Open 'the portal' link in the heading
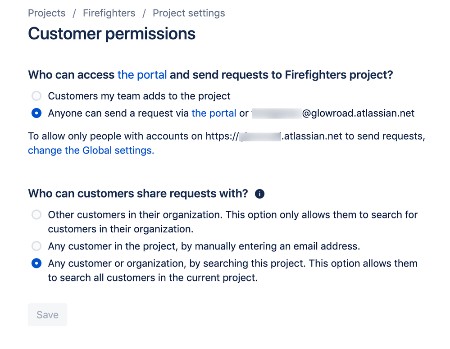 (x=142, y=75)
